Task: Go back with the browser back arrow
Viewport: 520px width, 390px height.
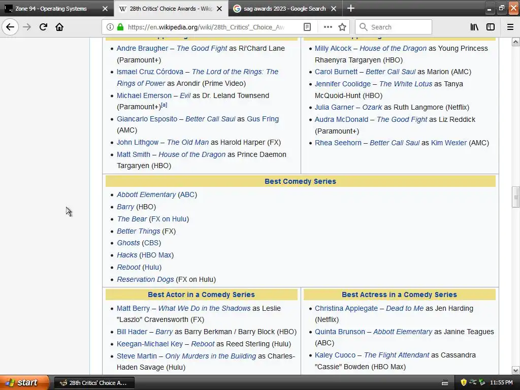Action: (x=10, y=27)
